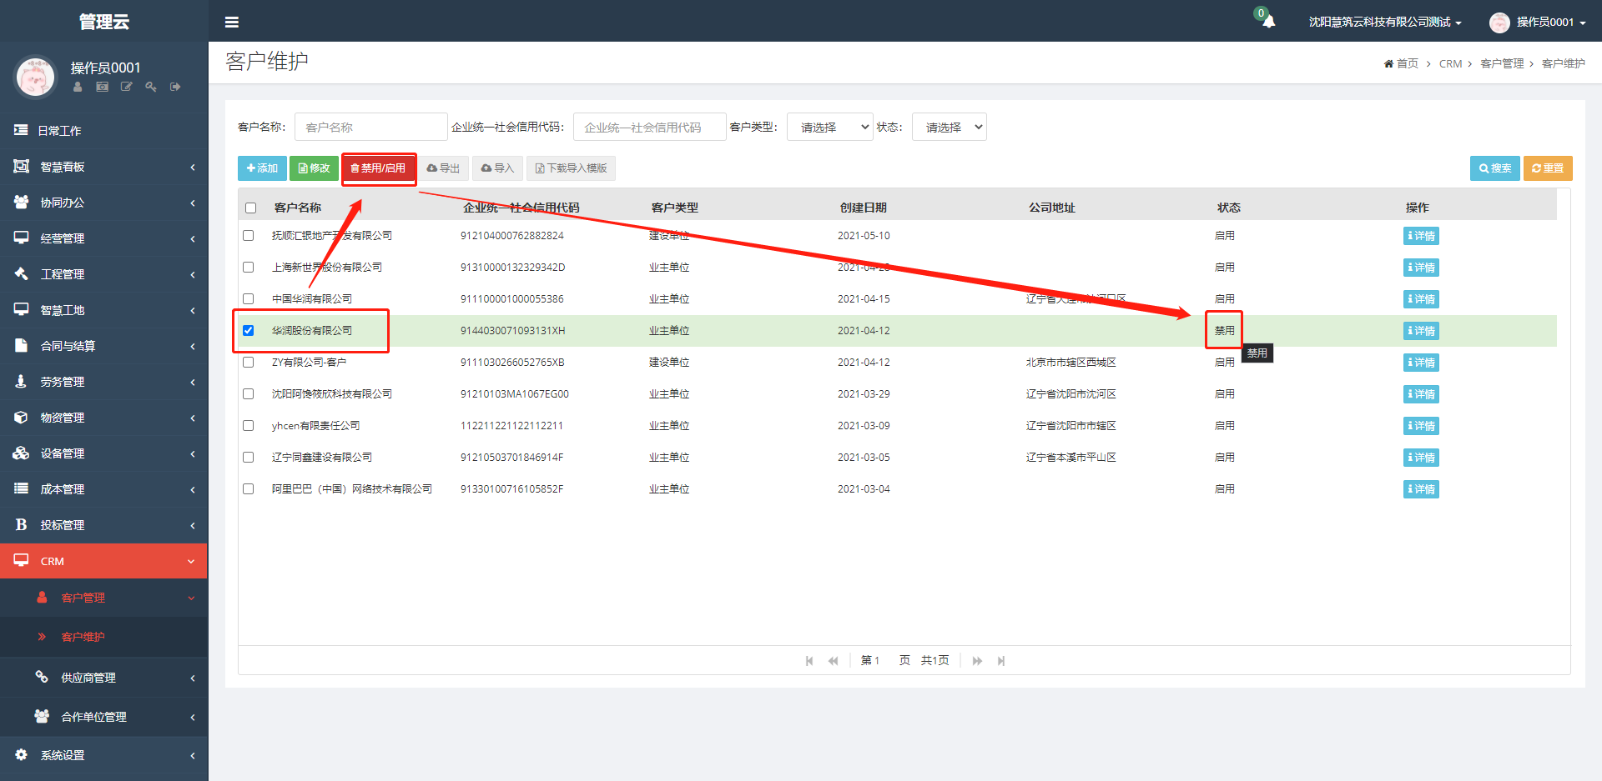The height and width of the screenshot is (781, 1602).
Task: Check the 上海新世界股份有限公司 row checkbox
Action: click(x=248, y=268)
